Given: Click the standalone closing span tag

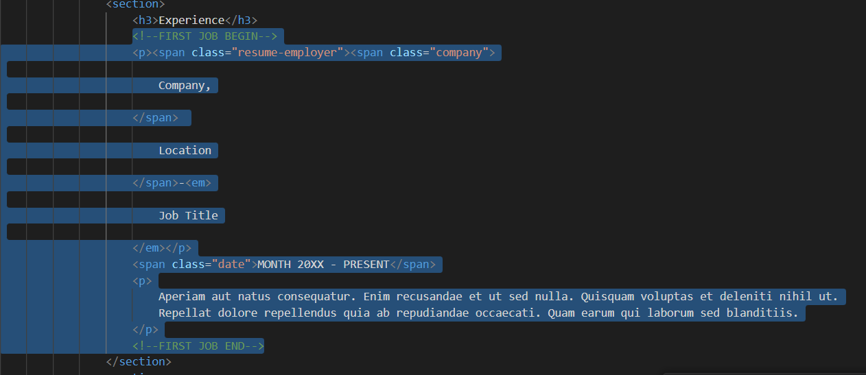Looking at the screenshot, I should click(x=155, y=117).
